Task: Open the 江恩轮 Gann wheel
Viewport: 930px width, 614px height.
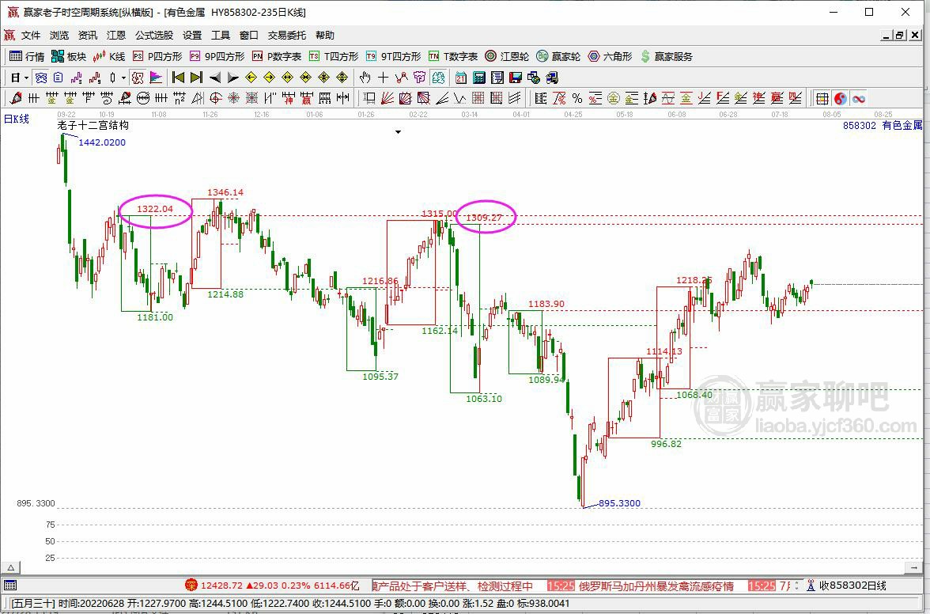Action: (x=506, y=56)
